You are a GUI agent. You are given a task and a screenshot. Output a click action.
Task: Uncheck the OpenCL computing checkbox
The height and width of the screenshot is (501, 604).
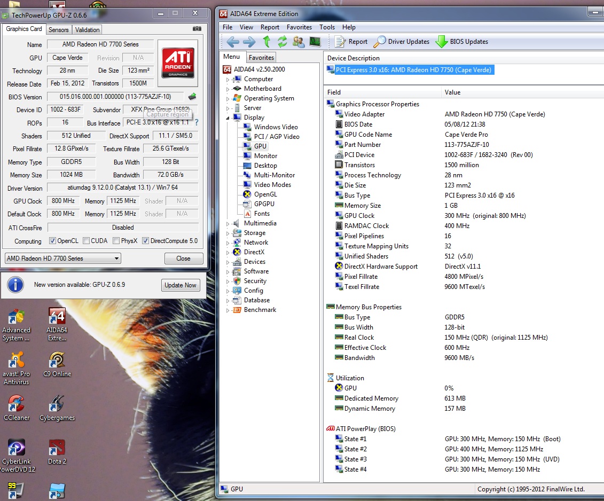[52, 241]
